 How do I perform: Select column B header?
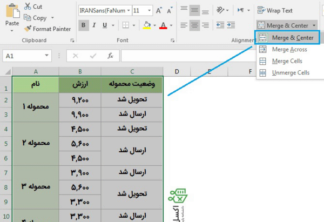click(x=80, y=71)
